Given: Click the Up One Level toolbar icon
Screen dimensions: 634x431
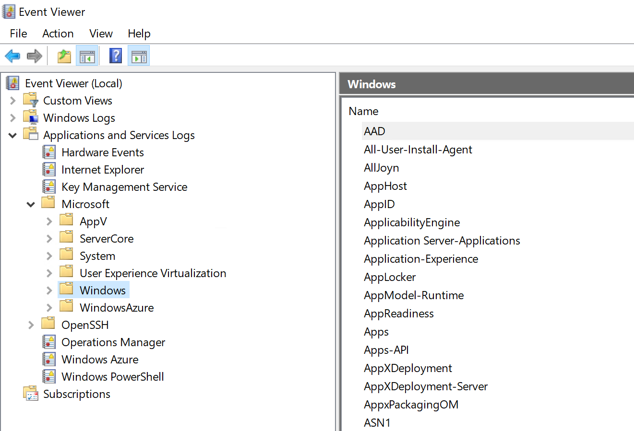Looking at the screenshot, I should [64, 56].
